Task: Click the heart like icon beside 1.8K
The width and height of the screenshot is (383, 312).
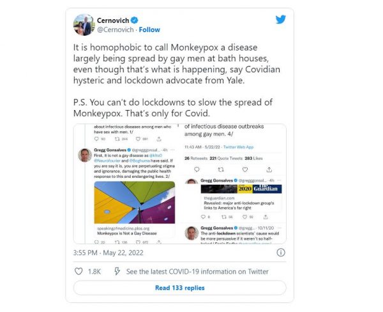Action: click(x=79, y=271)
